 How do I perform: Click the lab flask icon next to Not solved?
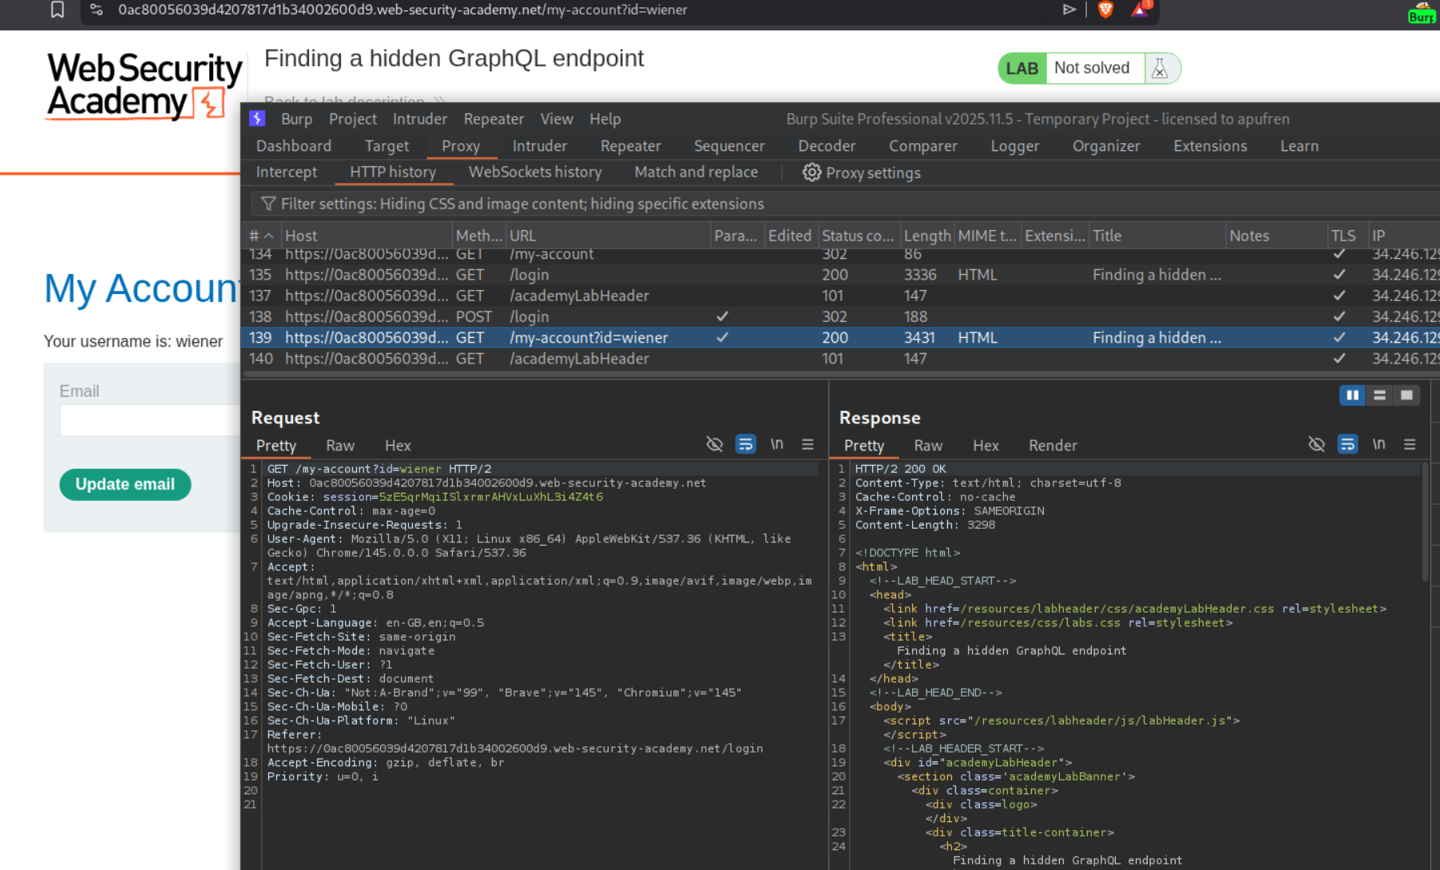click(1160, 69)
